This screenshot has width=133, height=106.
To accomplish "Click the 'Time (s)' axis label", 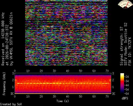I will click(63, 101).
